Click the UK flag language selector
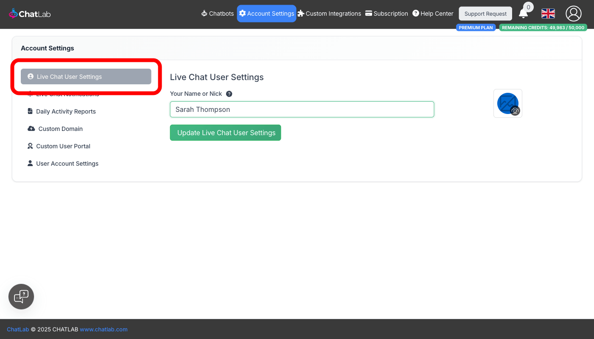The height and width of the screenshot is (339, 594). point(548,14)
